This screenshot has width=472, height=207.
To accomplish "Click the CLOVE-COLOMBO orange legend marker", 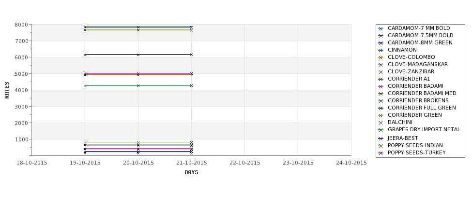I will pyautogui.click(x=381, y=57).
